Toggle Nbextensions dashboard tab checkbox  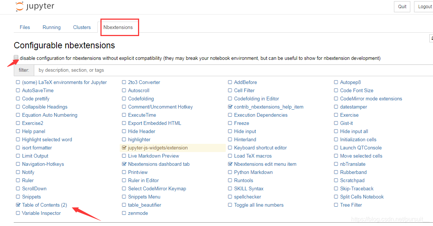tap(124, 164)
